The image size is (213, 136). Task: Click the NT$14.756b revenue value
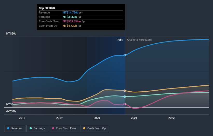click(71, 12)
